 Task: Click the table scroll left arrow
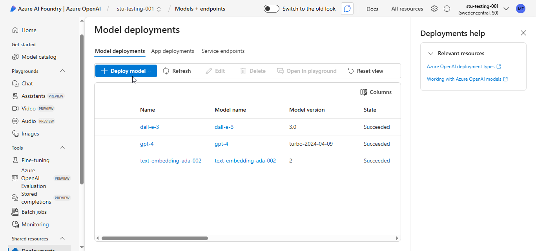coord(98,238)
